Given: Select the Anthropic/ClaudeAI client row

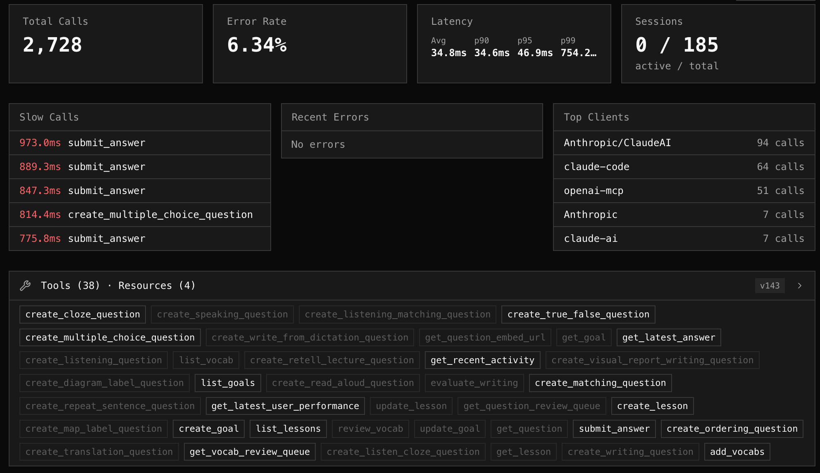Looking at the screenshot, I should click(x=684, y=143).
